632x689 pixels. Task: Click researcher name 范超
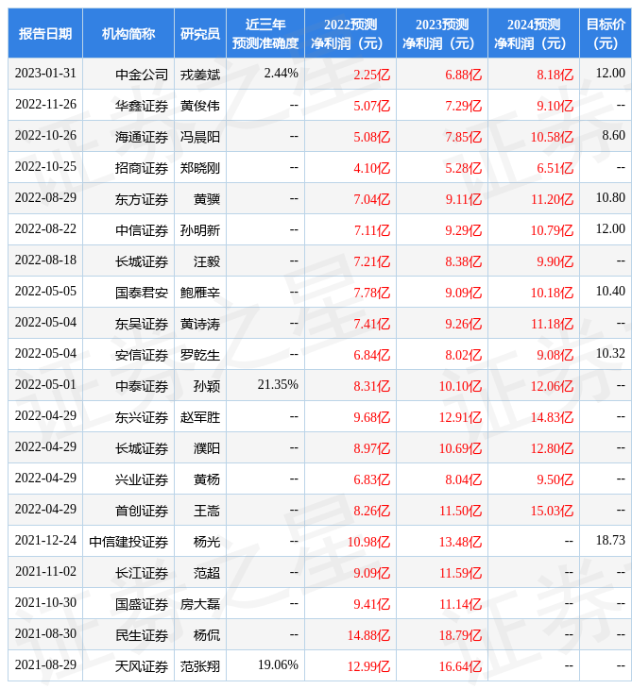point(207,573)
